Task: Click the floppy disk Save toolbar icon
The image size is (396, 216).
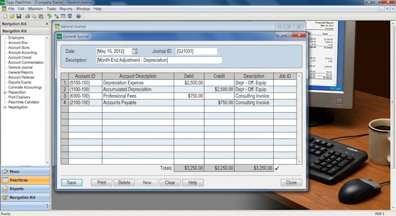Action: 19,16
